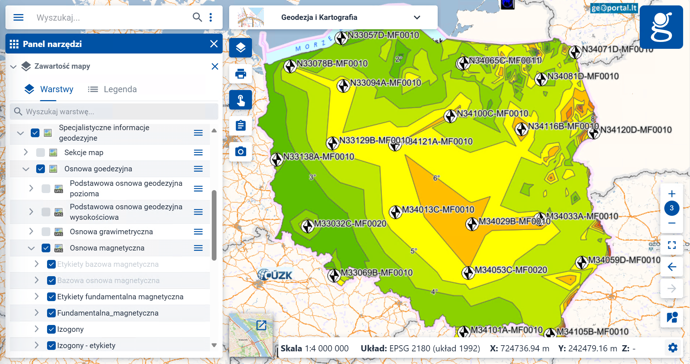Open the feedback/marker icon below forward arrow
690x364 pixels.
click(672, 317)
